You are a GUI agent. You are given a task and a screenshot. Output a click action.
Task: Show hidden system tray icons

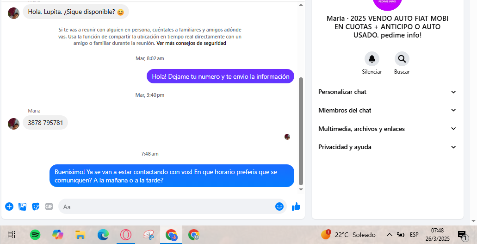click(389, 235)
